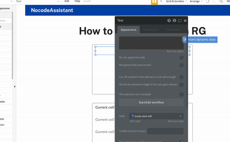Image resolution: width=230 pixels, height=142 pixels.
Task: Select the NocodeAssistant header text
Action: (x=52, y=10)
